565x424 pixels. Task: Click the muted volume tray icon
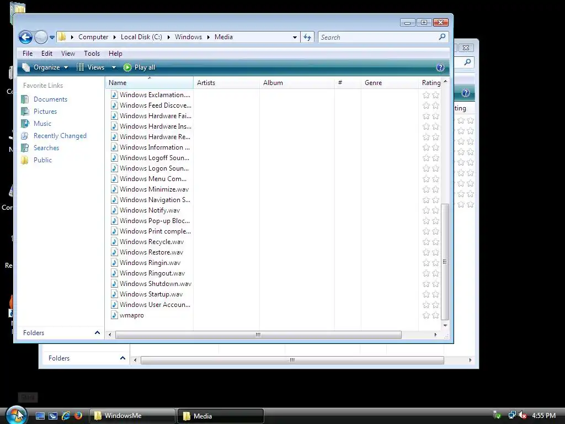(x=523, y=416)
